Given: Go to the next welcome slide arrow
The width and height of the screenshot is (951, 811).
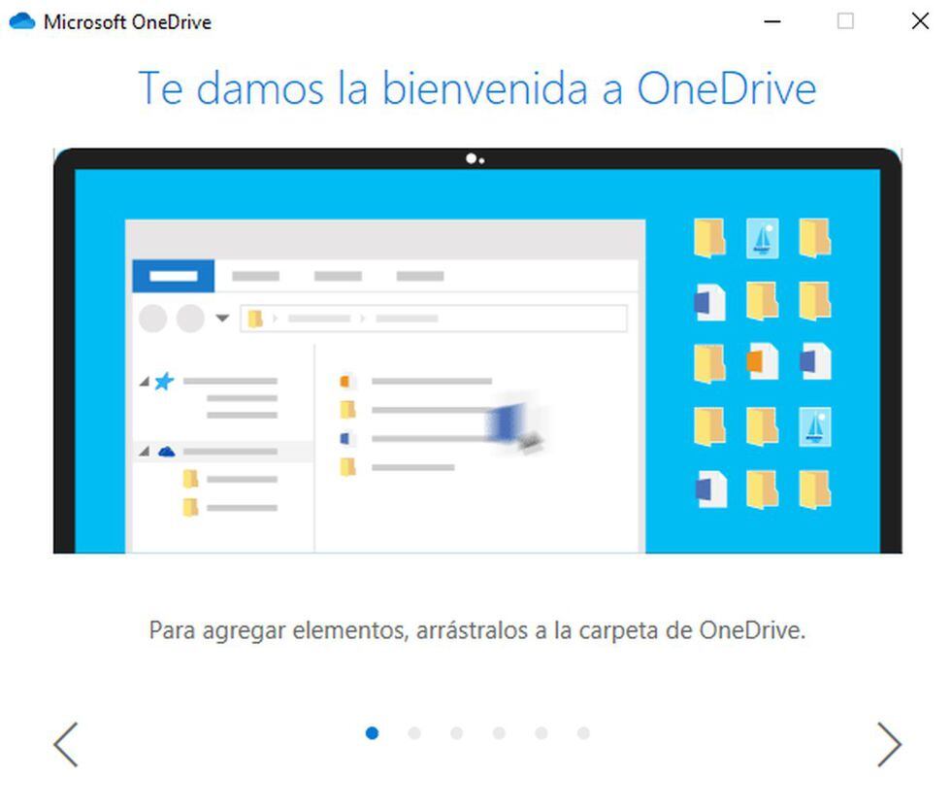Looking at the screenshot, I should [x=888, y=745].
